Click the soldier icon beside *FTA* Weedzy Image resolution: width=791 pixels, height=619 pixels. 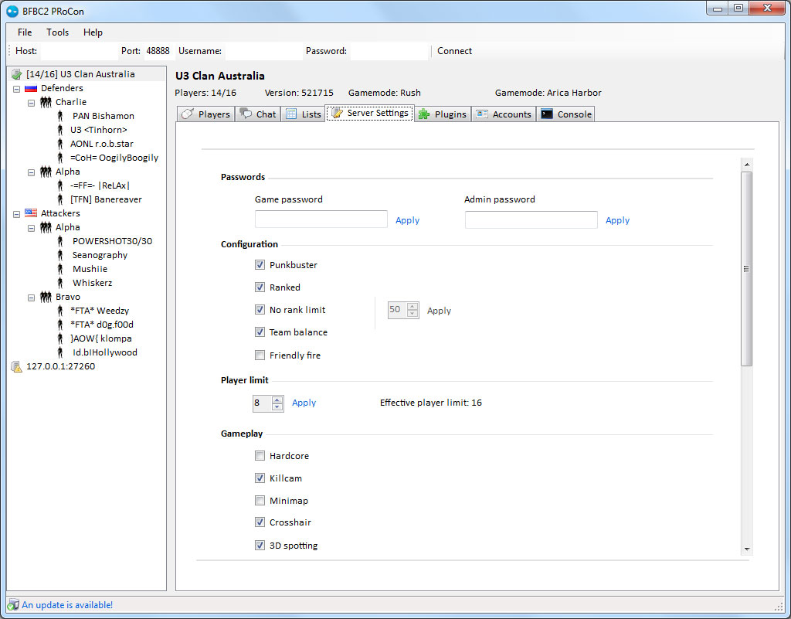[60, 310]
